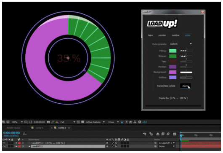Open the 1 View layout dropdown
The height and width of the screenshot is (153, 223).
tap(113, 122)
